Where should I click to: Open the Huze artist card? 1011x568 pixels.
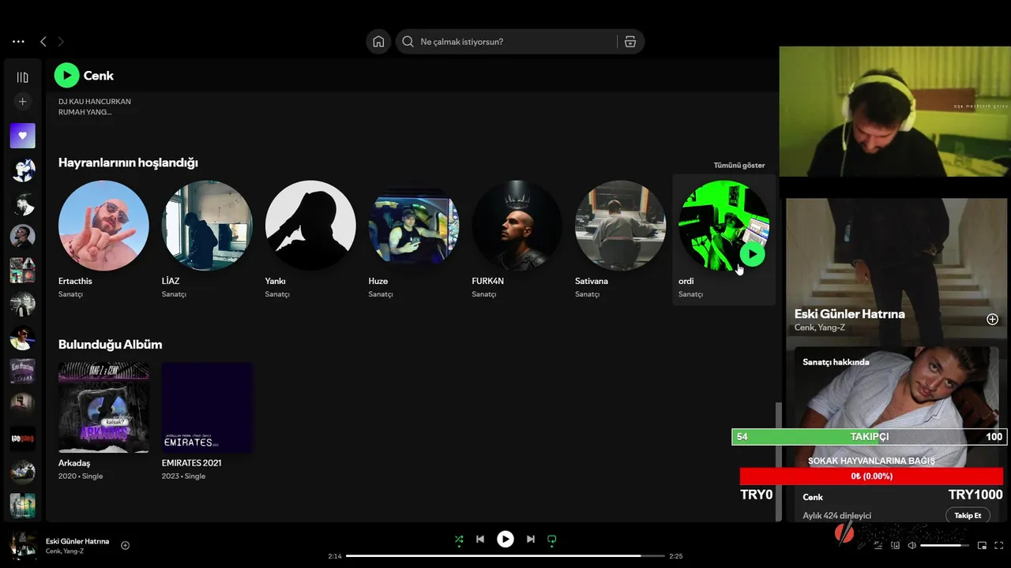414,241
